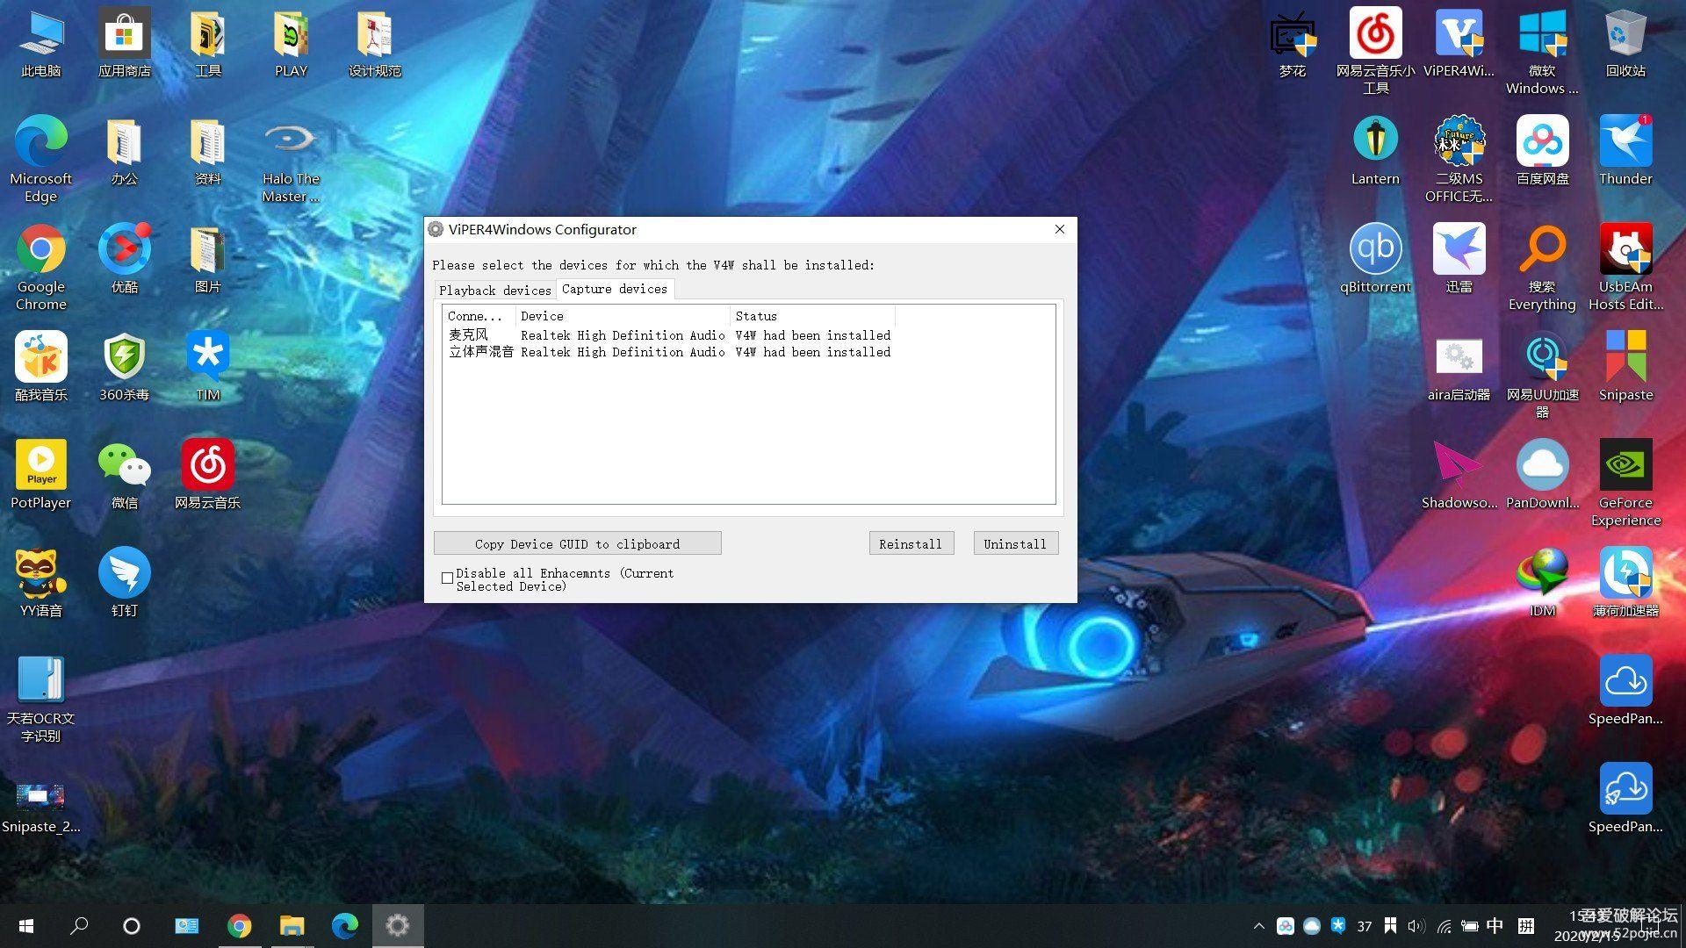Viewport: 1686px width, 948px height.
Task: Check Disable all Enhancements checkbox
Action: (448, 578)
